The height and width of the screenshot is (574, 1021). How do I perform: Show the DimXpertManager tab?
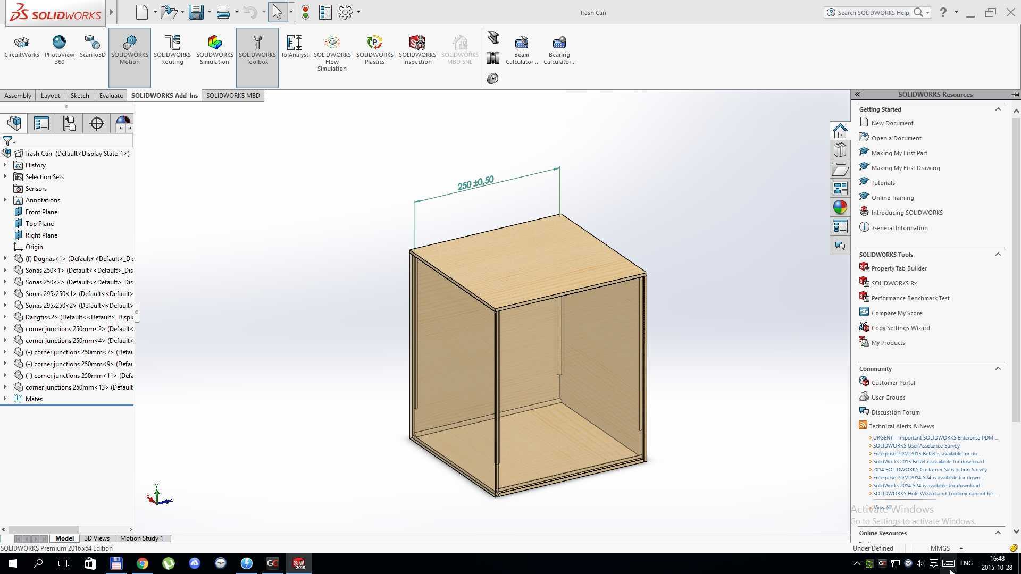coord(97,123)
